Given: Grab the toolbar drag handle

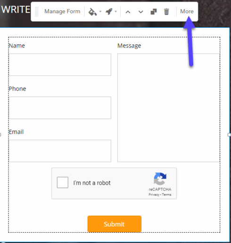Looking at the screenshot, I should (37, 12).
